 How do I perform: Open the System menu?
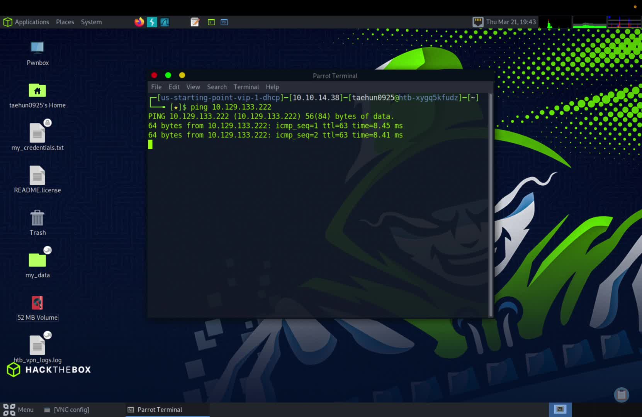[92, 22]
